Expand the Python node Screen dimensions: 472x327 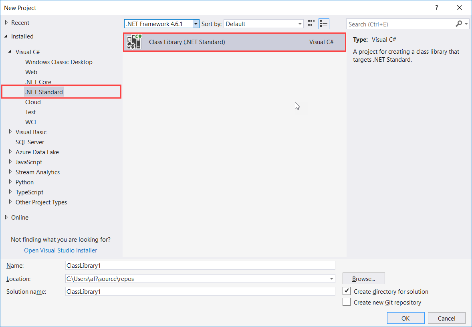10,182
